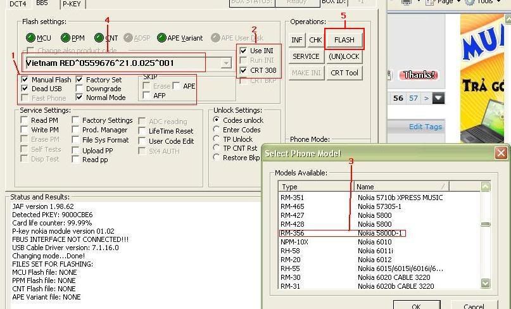Image resolution: width=511 pixels, height=309 pixels.
Task: Toggle the green MCU flash file indicator
Action: click(30, 38)
